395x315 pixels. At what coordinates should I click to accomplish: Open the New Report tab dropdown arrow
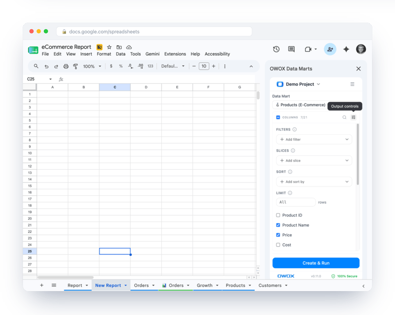tap(125, 285)
